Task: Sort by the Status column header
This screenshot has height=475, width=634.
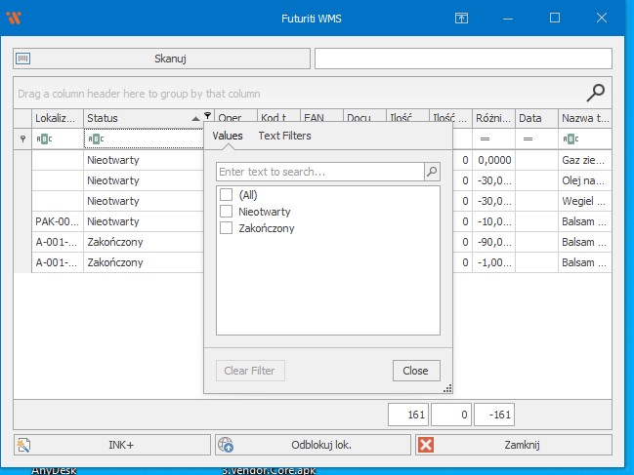Action: [137, 117]
